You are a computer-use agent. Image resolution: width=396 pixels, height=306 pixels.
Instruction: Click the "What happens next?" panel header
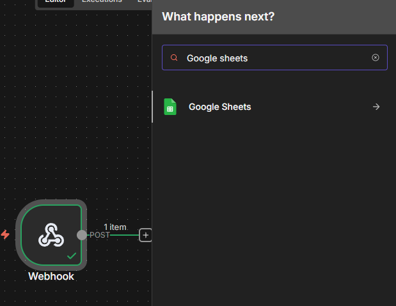click(x=218, y=17)
